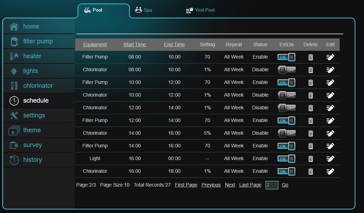Delete the Filter Pump 10:00 schedule
The image size is (364, 213).
coord(311,83)
